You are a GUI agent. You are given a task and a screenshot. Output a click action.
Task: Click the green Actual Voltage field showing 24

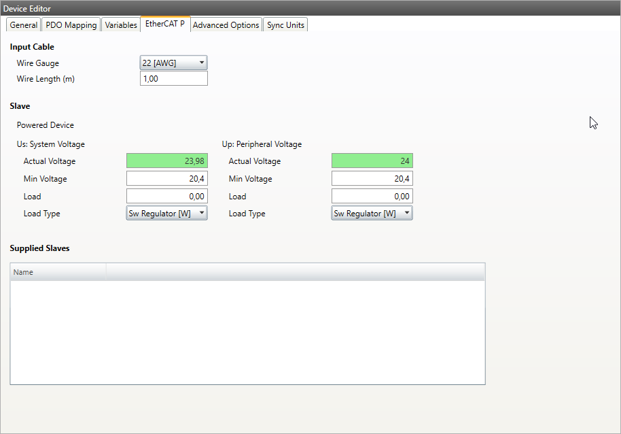pos(372,161)
